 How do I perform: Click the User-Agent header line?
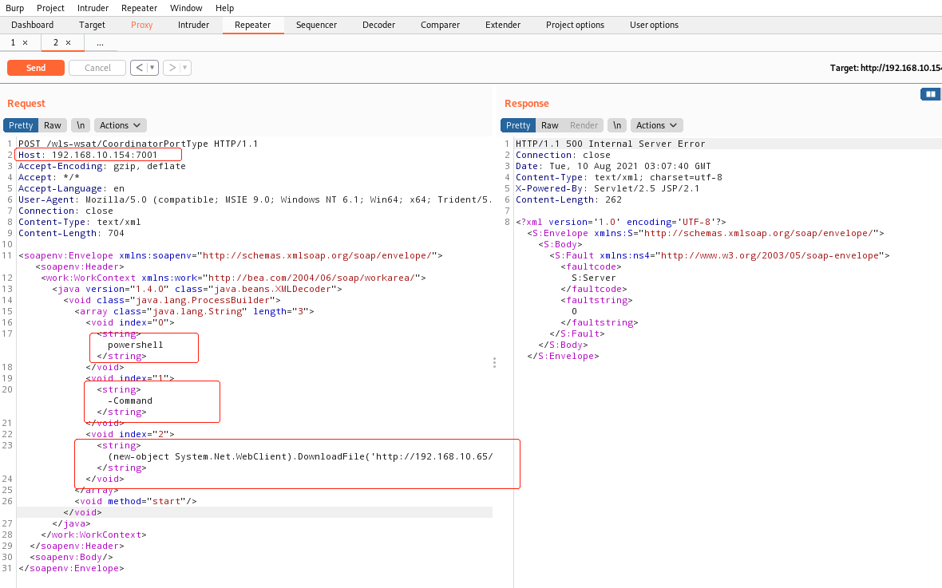tap(255, 199)
